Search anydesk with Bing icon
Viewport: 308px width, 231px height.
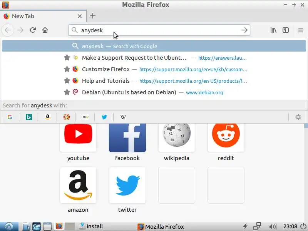(28, 117)
